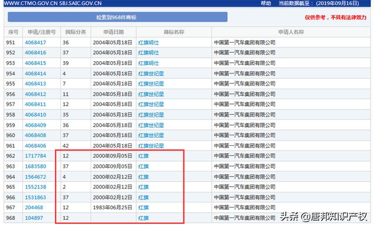This screenshot has height=228, width=374.
Task: Open registration number 204468
Action: (x=34, y=208)
